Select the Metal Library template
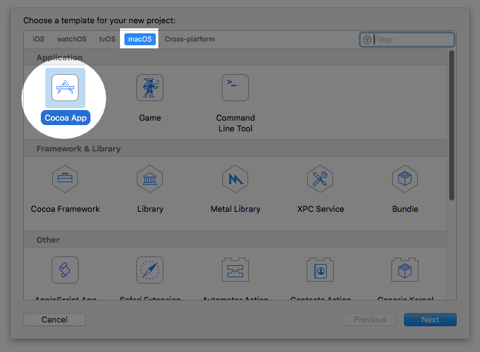480x352 pixels. 235,179
